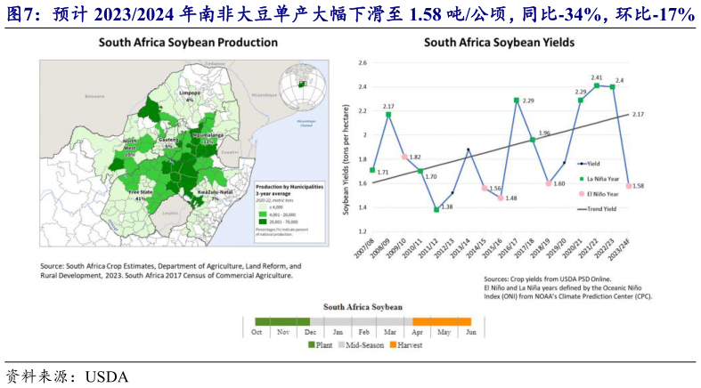The height and width of the screenshot is (388, 701).
Task: Click the orange harvest bar in the calendar
Action: coord(442,321)
